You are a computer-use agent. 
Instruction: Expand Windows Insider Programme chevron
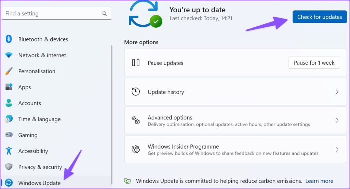337,149
